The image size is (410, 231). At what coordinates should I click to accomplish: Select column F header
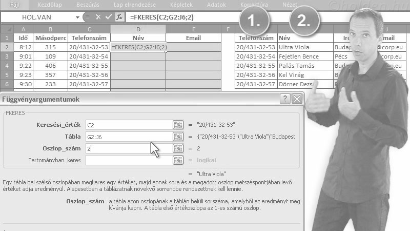point(228,29)
